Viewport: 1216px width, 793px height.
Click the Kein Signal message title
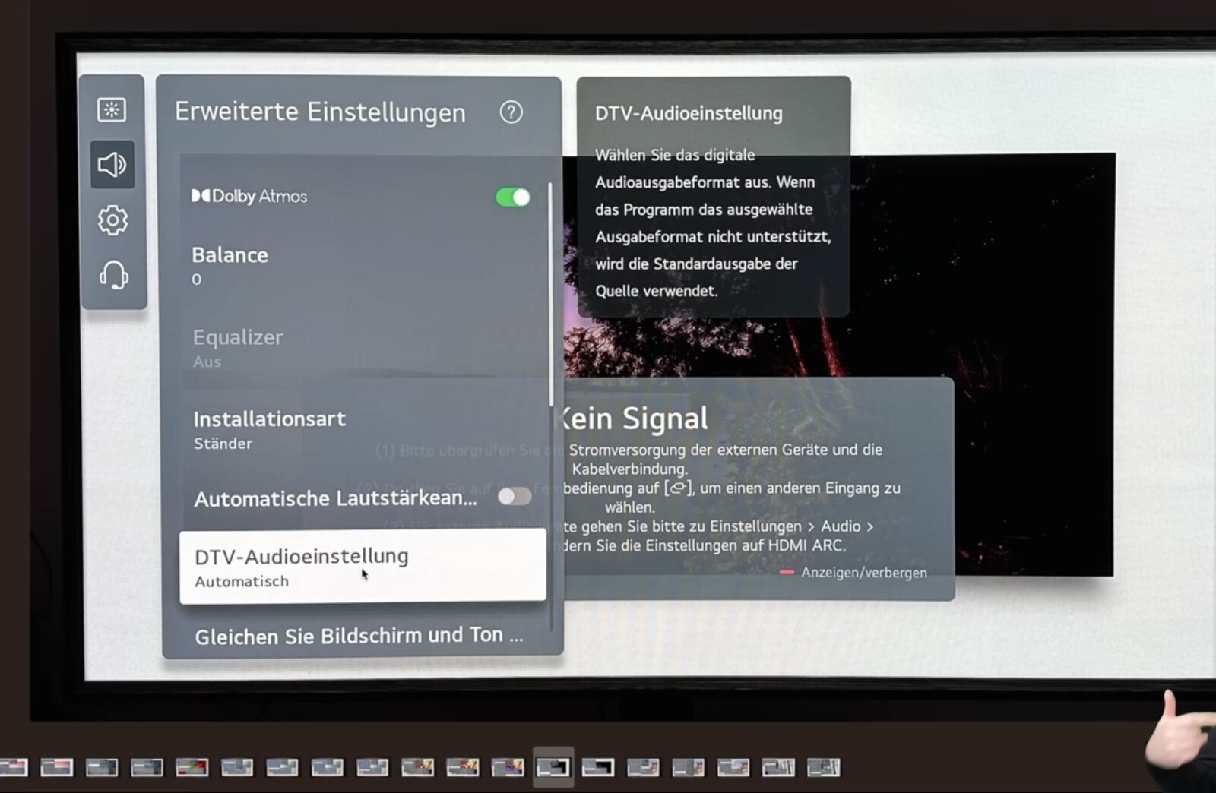click(x=632, y=419)
